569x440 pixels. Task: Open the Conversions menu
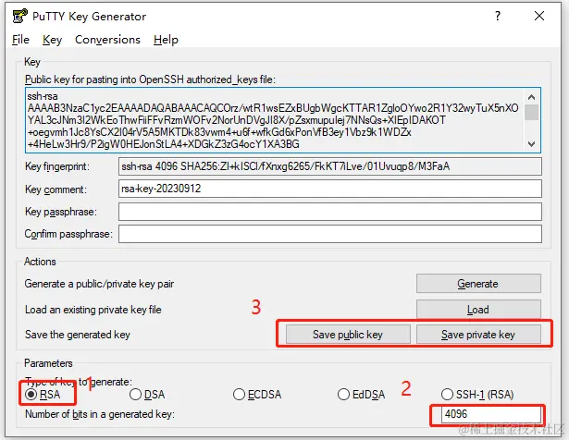pyautogui.click(x=107, y=40)
